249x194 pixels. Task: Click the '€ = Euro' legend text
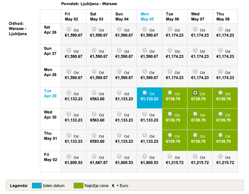[120, 186]
